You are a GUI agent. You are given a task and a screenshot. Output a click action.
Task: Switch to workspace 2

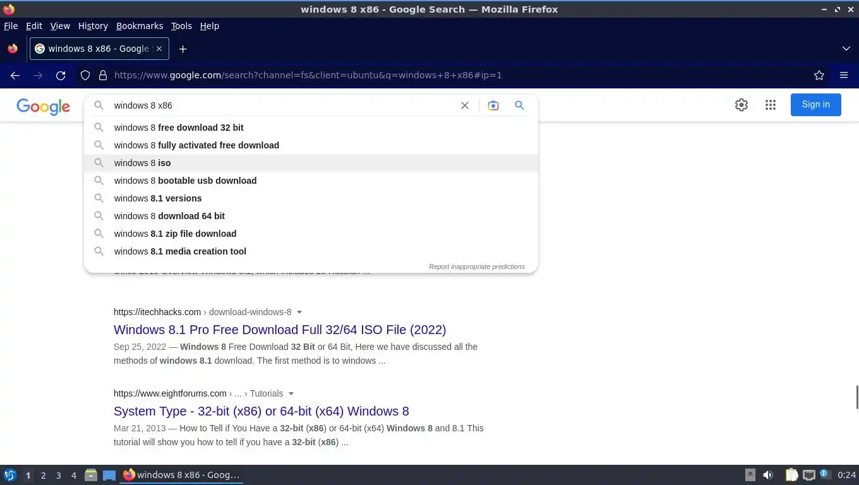(x=43, y=476)
